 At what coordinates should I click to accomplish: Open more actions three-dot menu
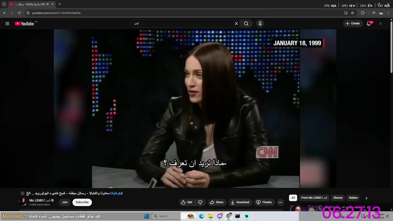pyautogui.click(x=280, y=202)
